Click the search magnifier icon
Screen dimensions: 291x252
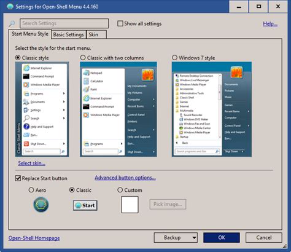point(12,23)
